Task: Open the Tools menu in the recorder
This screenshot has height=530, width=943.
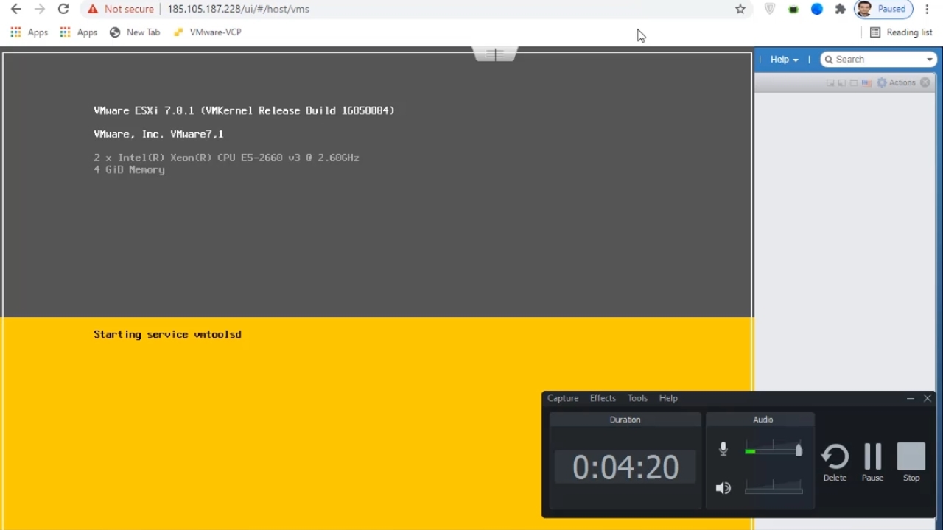Action: point(637,398)
